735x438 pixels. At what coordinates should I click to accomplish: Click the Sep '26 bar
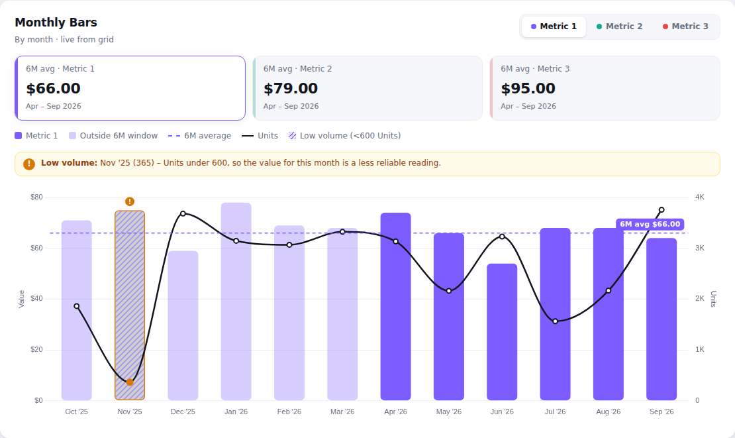click(x=661, y=319)
